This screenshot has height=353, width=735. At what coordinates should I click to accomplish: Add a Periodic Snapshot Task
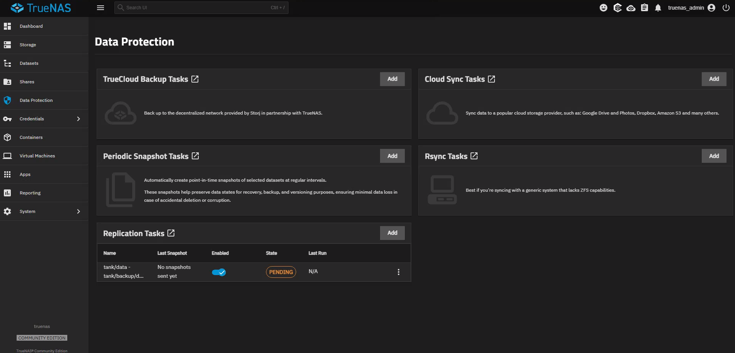click(392, 156)
